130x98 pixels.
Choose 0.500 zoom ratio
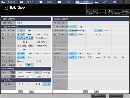(x=47, y=77)
